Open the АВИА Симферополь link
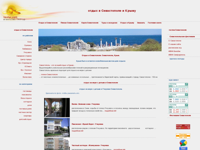Viewport: 200px width, 150px height. click(177, 55)
